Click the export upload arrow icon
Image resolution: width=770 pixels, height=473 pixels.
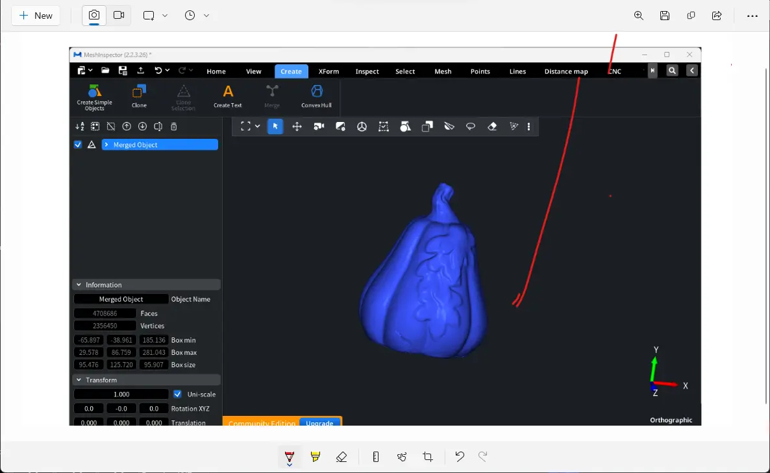(x=140, y=71)
